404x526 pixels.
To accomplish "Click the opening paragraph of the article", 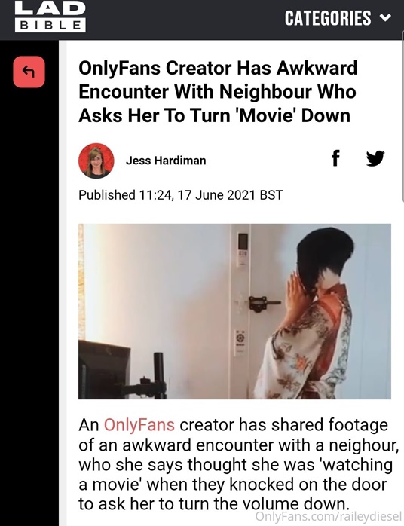I will [238, 465].
